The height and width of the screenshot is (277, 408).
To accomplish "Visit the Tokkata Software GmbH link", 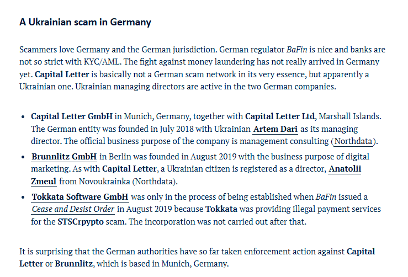I will (80, 197).
